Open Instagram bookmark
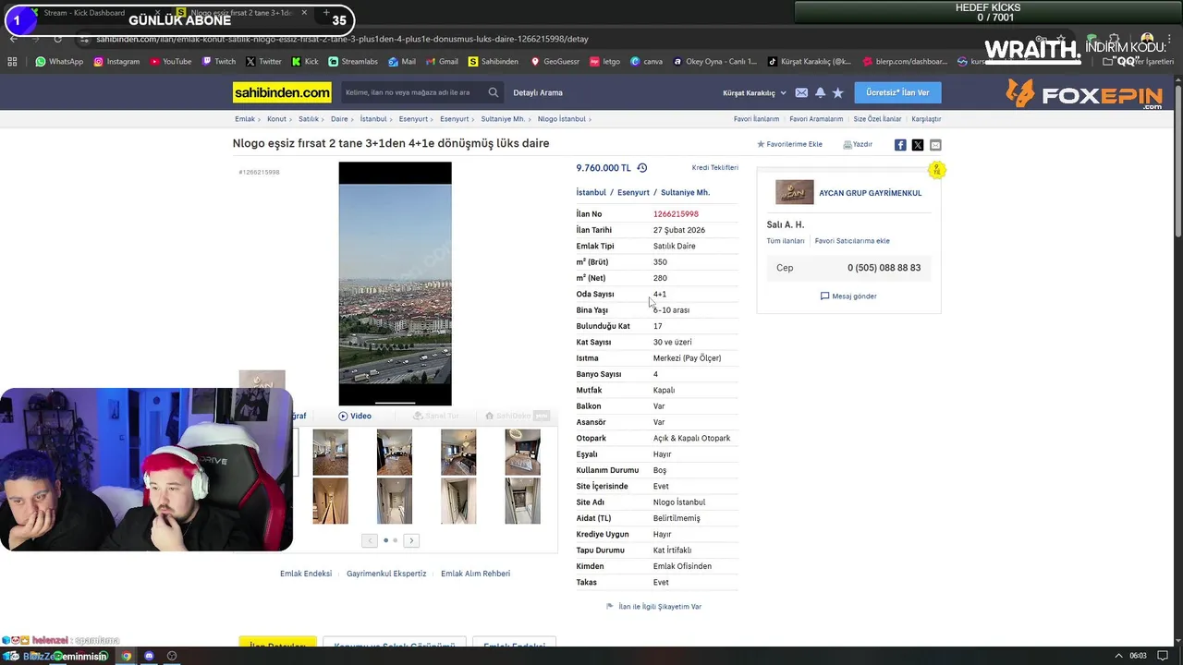1183x665 pixels. (x=116, y=62)
